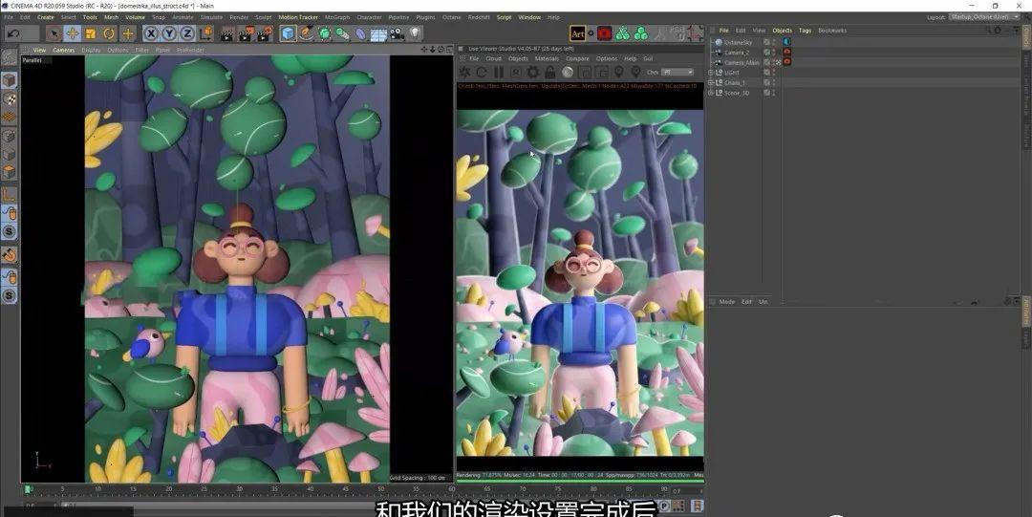The image size is (1032, 517).
Task: Toggle the Camera_Main layer visibility checkbox
Action: 766,62
